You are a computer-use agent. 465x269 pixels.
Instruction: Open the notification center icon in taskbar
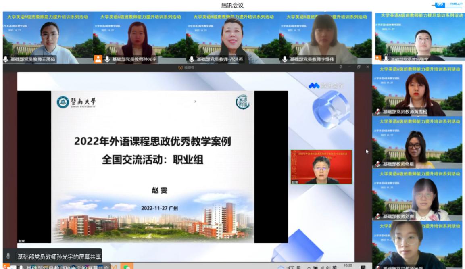[x=363, y=267]
